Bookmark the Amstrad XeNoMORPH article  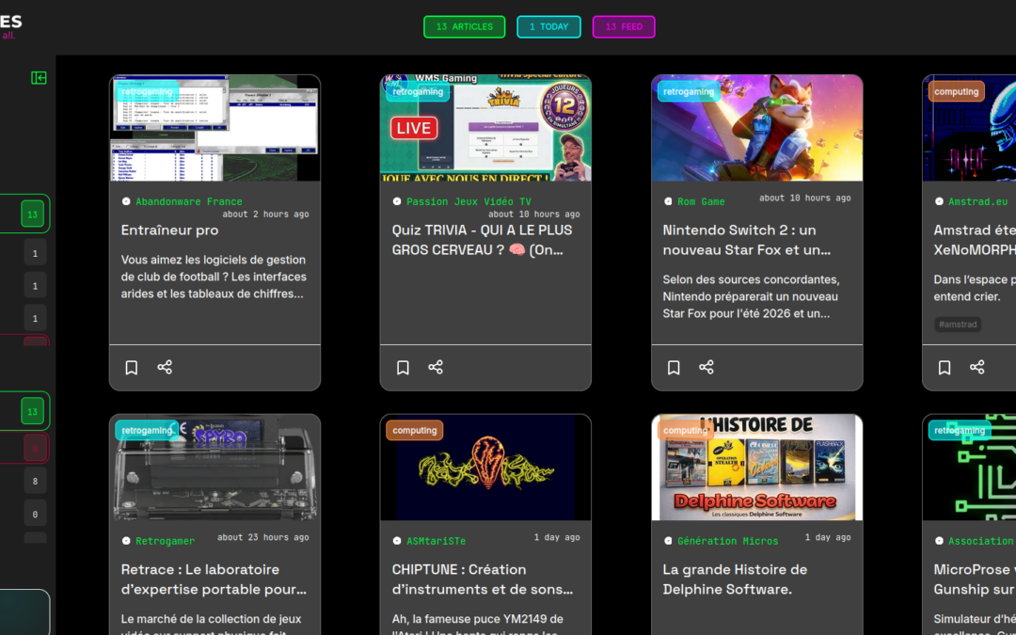pyautogui.click(x=945, y=367)
